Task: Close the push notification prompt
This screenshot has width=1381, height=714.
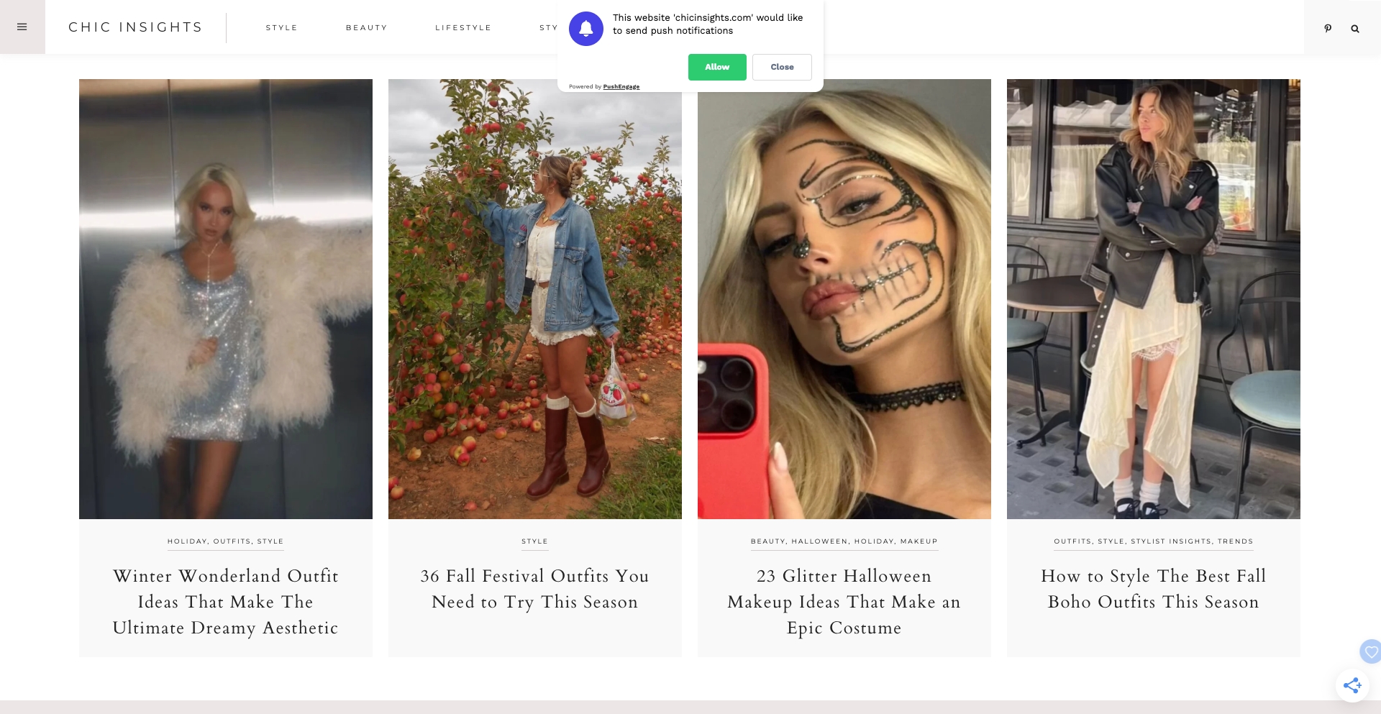Action: coord(782,67)
